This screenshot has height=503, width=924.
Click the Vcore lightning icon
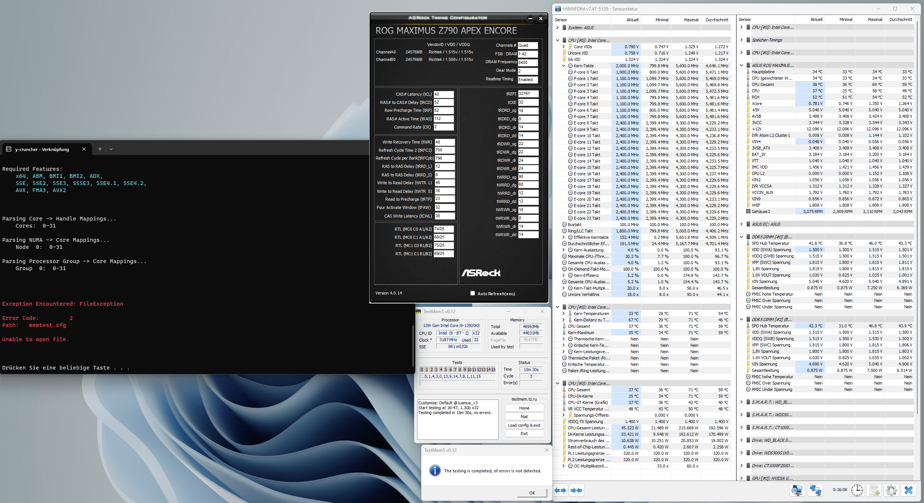748,104
